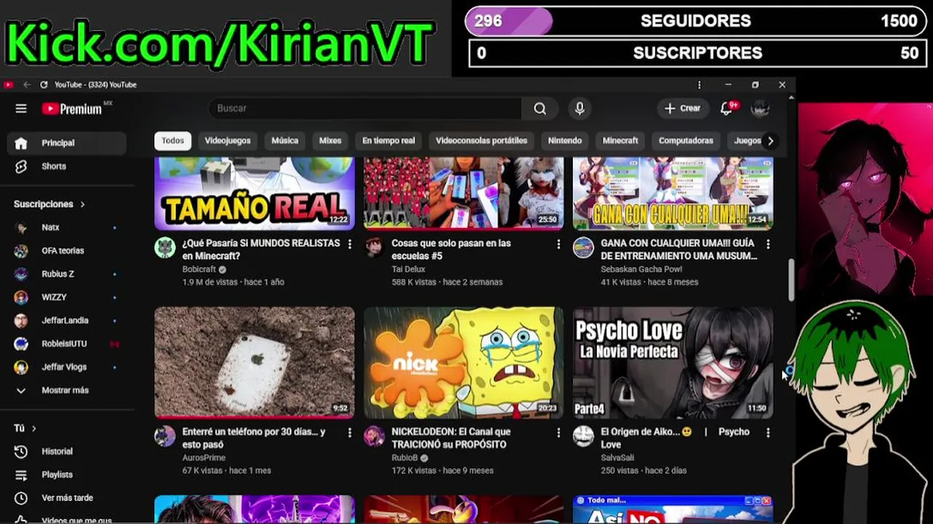Open Natx subscription channel
The width and height of the screenshot is (933, 524).
point(67,227)
